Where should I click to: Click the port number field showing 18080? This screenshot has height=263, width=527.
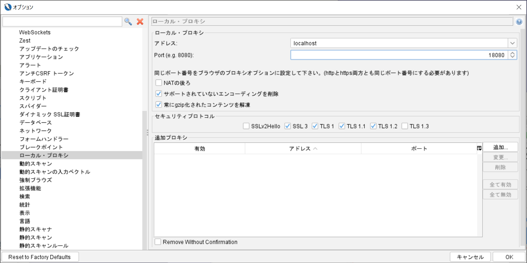pos(399,55)
